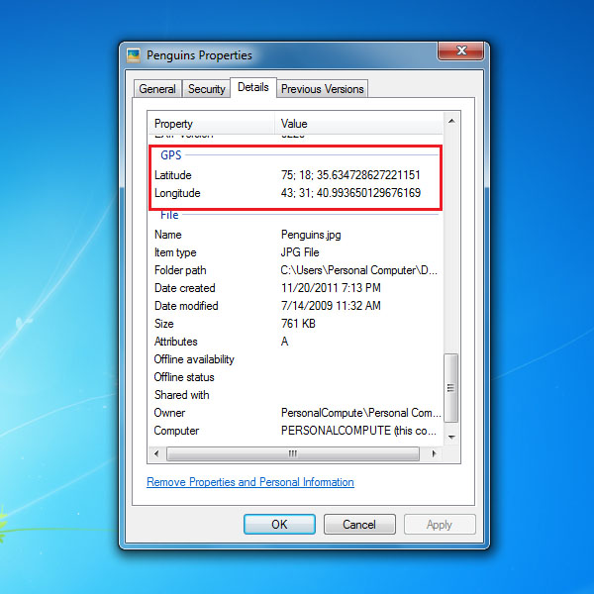Click the Property column header
The width and height of the screenshot is (594, 594).
click(x=211, y=124)
